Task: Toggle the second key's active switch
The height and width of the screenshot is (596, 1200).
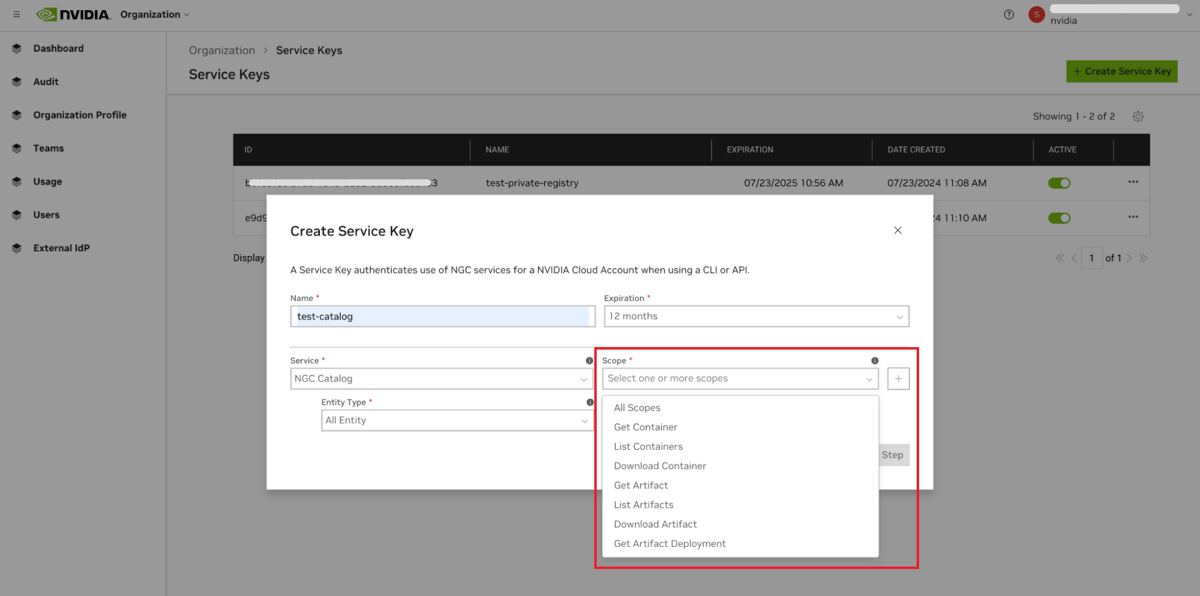Action: pos(1060,218)
